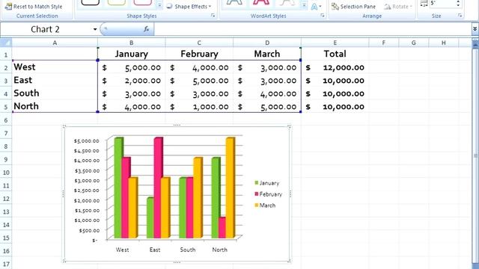The height and width of the screenshot is (269, 479).
Task: Open Shape Effects dropdown
Action: [189, 7]
